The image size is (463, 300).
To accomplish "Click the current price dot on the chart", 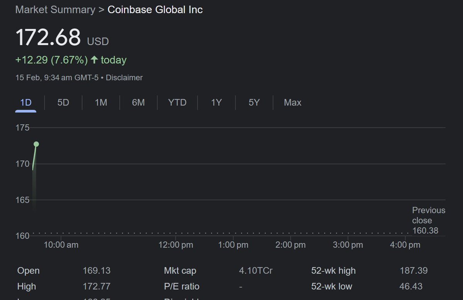I will tap(36, 144).
